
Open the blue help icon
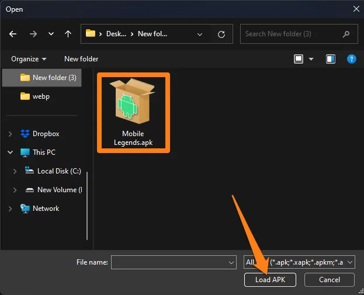coord(352,59)
